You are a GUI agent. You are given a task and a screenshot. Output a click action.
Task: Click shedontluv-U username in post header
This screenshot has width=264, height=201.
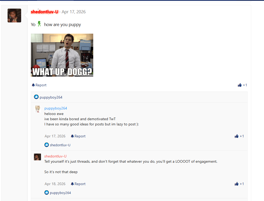pos(44,12)
